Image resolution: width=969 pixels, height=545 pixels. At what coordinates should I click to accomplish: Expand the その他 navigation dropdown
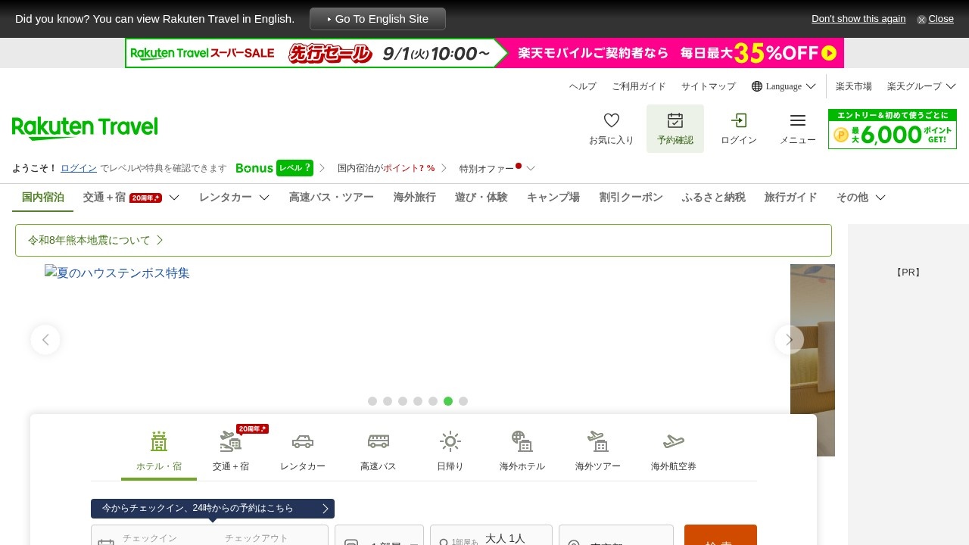(x=880, y=198)
